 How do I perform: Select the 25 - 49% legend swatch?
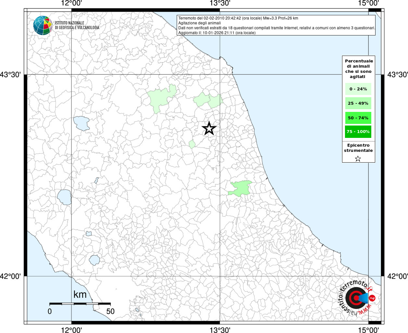click(x=358, y=103)
